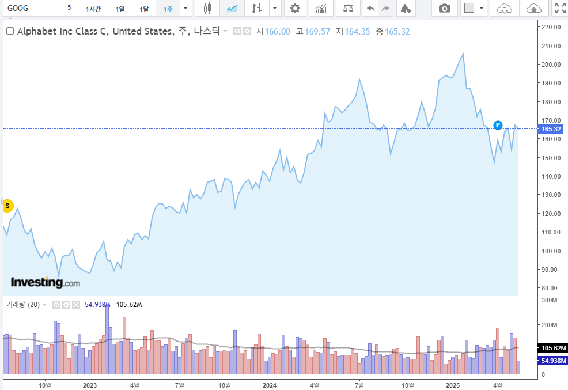This screenshot has height=390, width=568.
Task: Open the Alphabet Inc Class C title dropdown
Action: [x=225, y=31]
